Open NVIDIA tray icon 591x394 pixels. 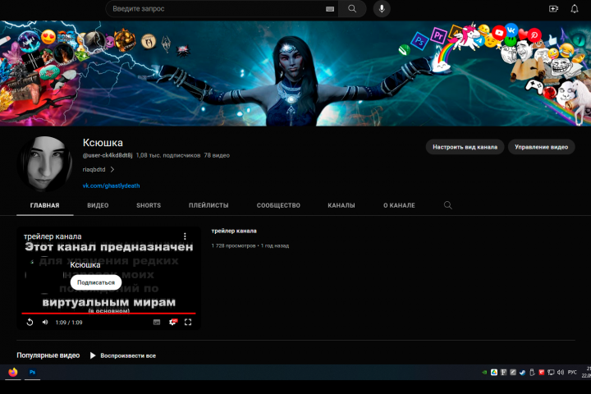point(484,373)
